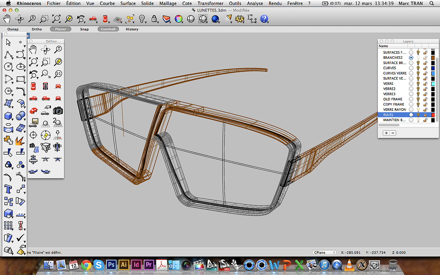Toggle the Planar mode button
This screenshot has height=275, width=440.
[x=61, y=29]
